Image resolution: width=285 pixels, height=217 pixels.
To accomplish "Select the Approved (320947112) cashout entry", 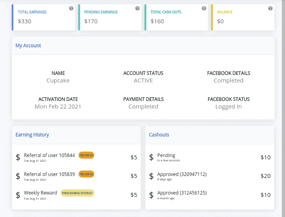I will click(210, 176).
